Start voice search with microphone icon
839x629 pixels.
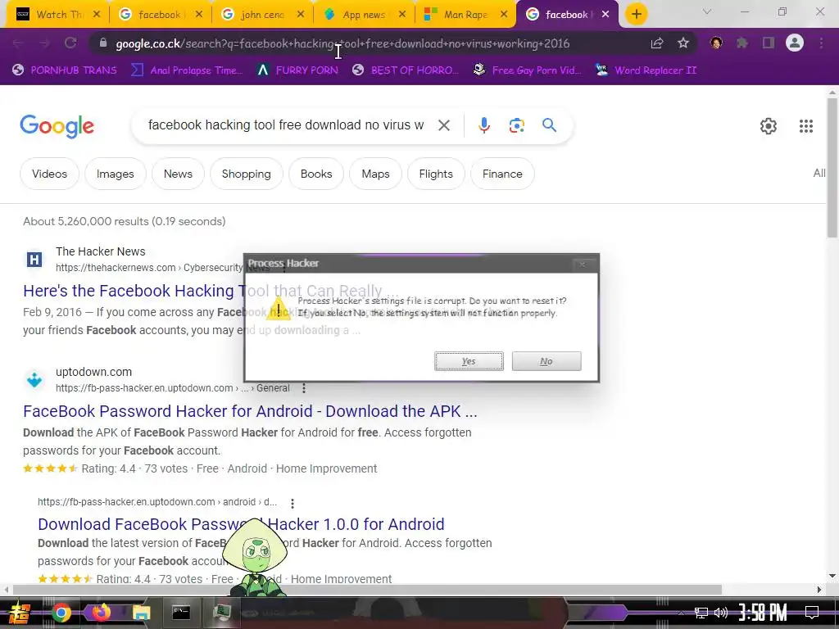[483, 125]
